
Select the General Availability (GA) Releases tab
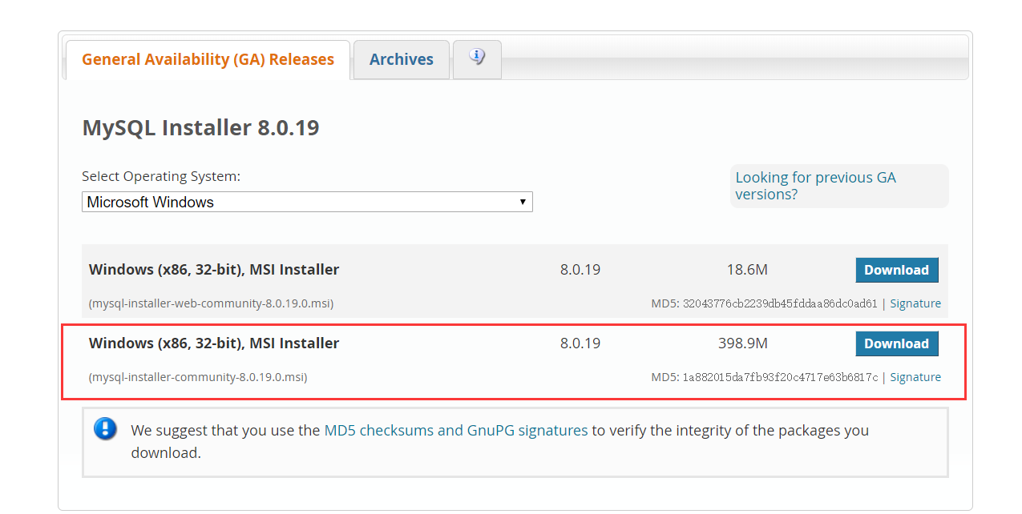tap(208, 59)
